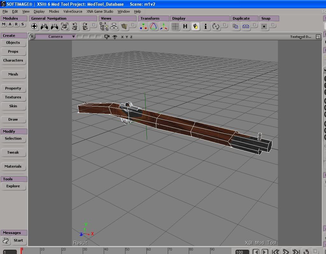This screenshot has width=326, height=254.
Task: Click the play forward playback button
Action: pyautogui.click(x=286, y=251)
